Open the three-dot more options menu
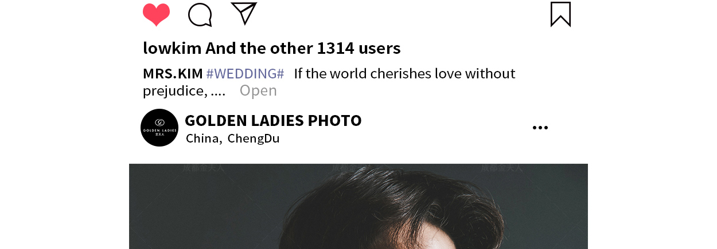717x249 pixels. [x=540, y=128]
